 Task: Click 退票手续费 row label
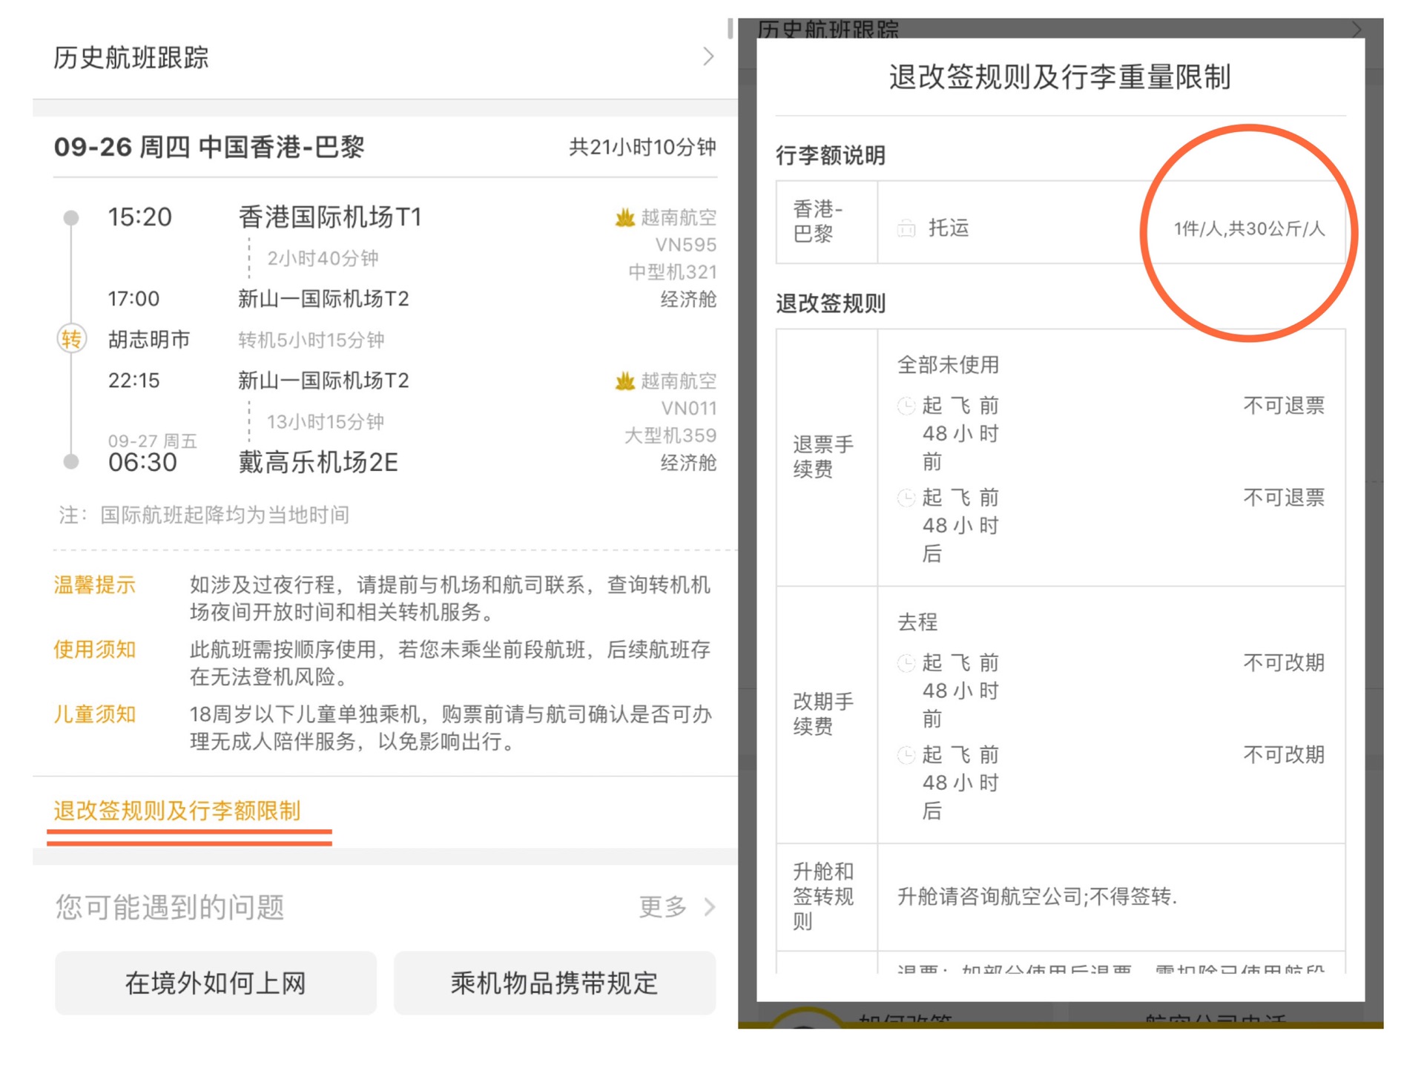pyautogui.click(x=823, y=457)
